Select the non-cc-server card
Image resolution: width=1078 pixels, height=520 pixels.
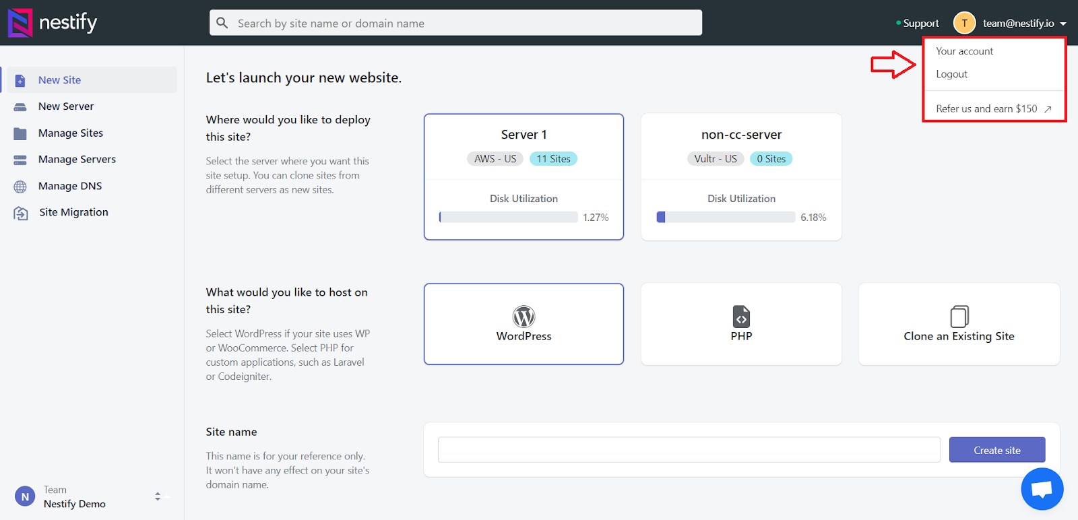(x=741, y=176)
